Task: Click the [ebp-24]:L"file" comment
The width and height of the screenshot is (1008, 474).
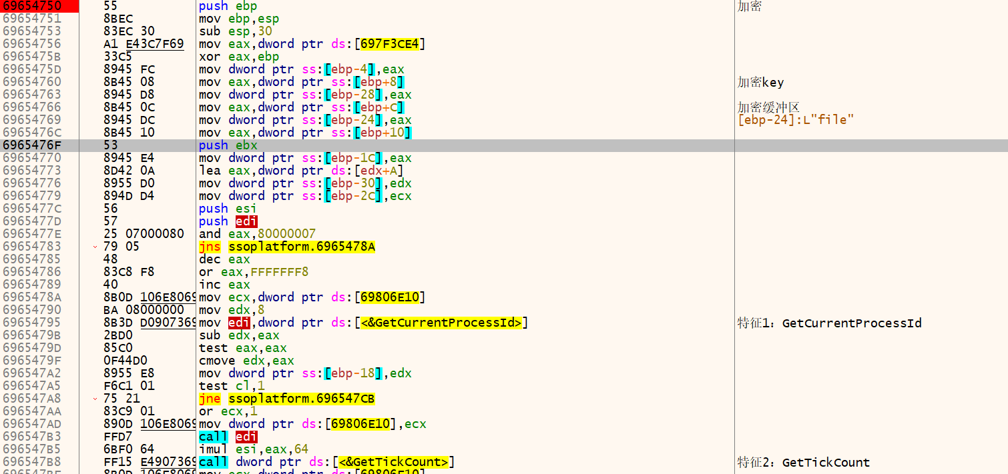Action: click(x=796, y=120)
